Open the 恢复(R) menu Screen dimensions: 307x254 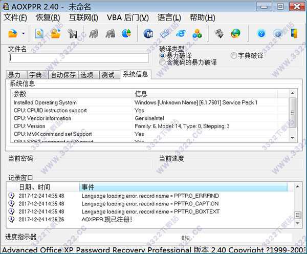click(x=48, y=17)
